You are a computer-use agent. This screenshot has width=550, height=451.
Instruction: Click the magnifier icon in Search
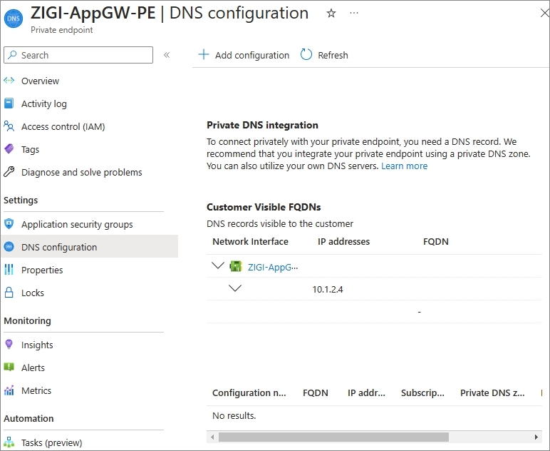[13, 55]
